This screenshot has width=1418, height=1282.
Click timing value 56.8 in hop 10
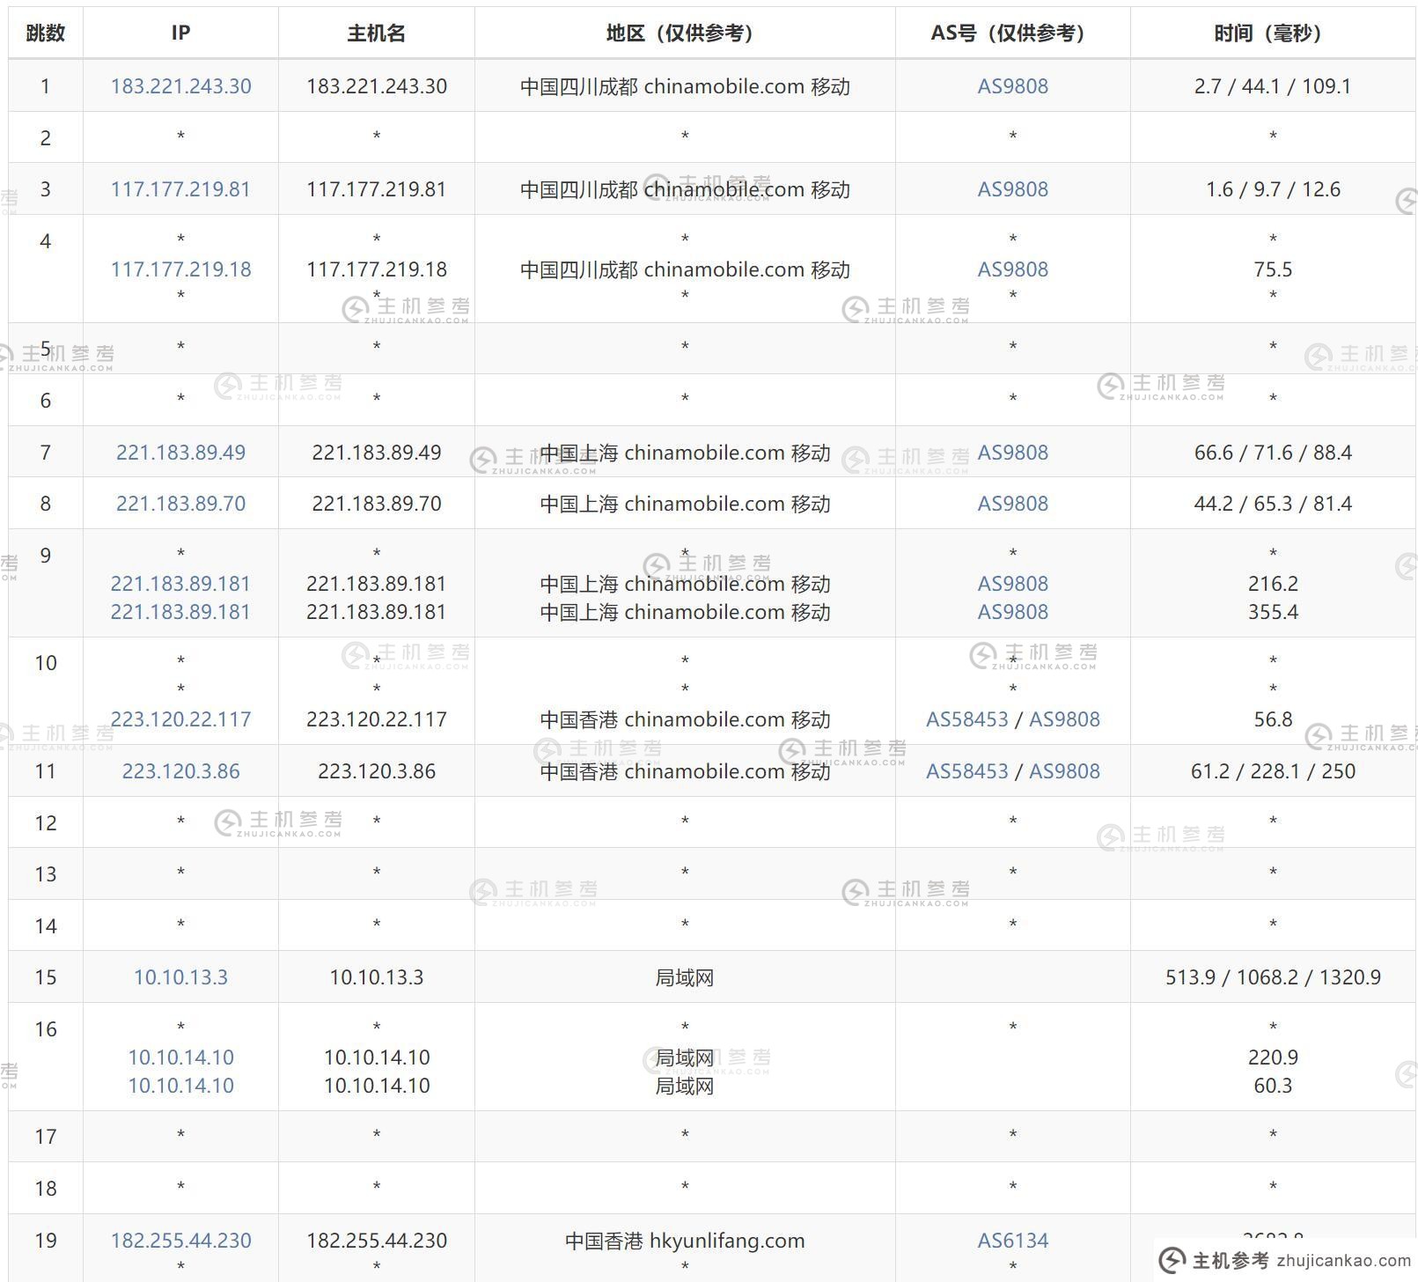pos(1273,719)
